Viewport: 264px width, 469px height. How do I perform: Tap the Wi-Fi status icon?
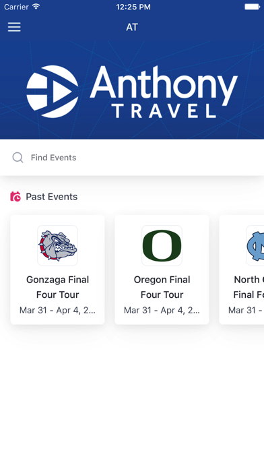(x=36, y=7)
